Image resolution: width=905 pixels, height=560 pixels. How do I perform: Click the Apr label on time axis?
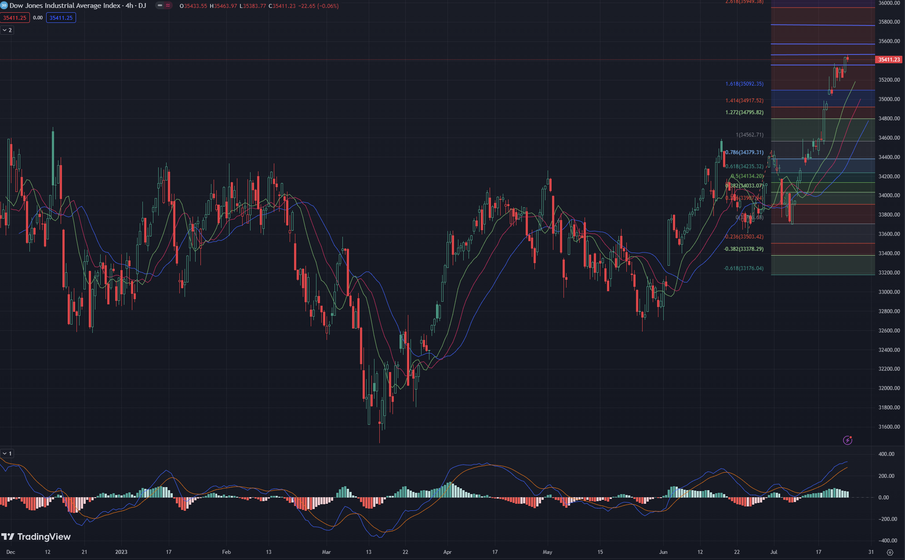tap(447, 552)
